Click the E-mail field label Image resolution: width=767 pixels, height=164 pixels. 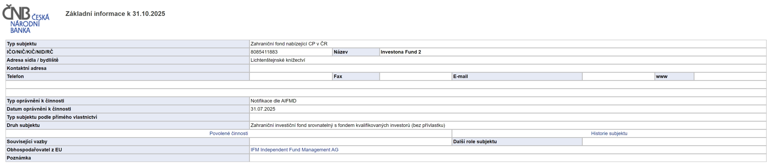click(460, 76)
